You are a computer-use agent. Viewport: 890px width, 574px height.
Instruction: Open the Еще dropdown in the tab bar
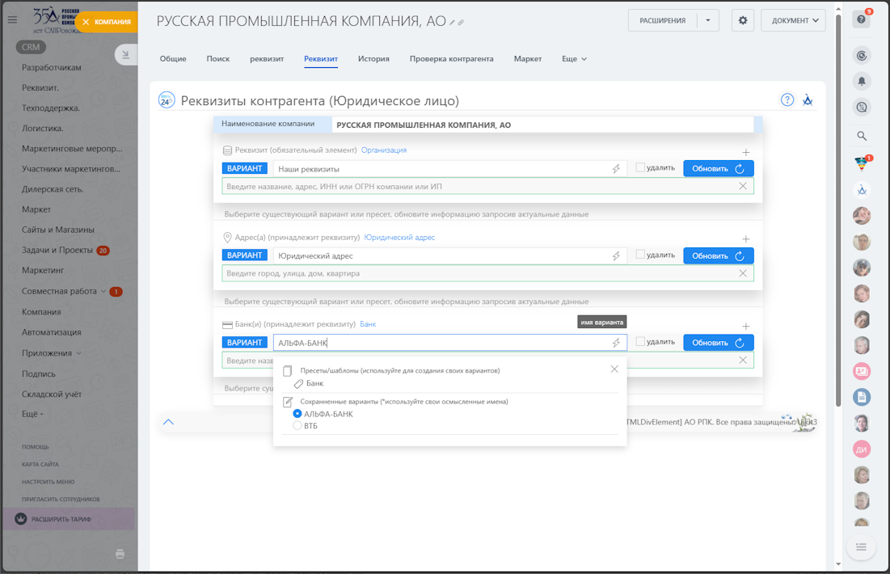pos(574,59)
